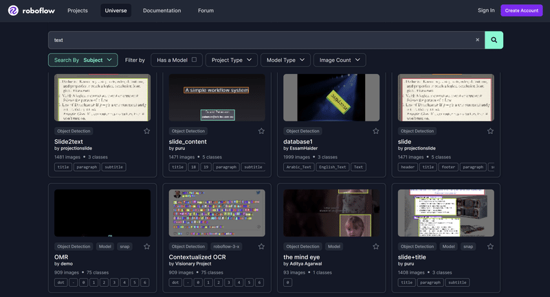Screen dimensions: 550x297
Task: Click the footer tag on slide card
Action: click(448, 167)
